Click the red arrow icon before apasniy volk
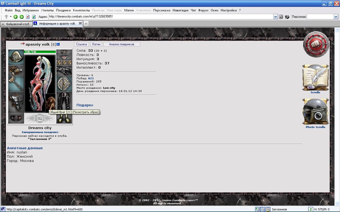The image size is (340, 212). tap(22, 44)
